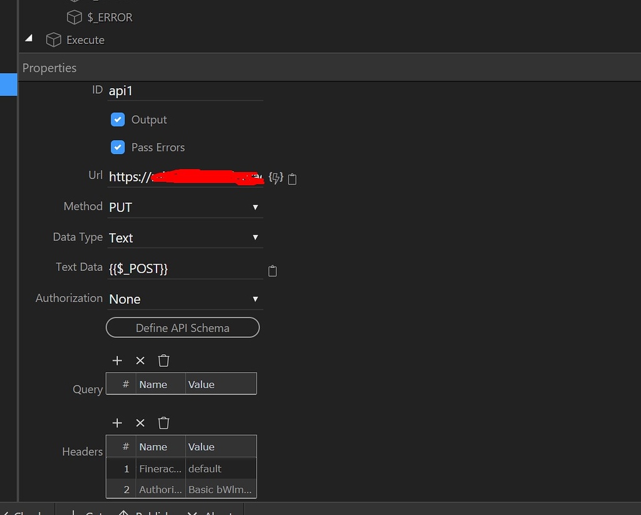Select the Basic bWlm... header value cell

(221, 489)
